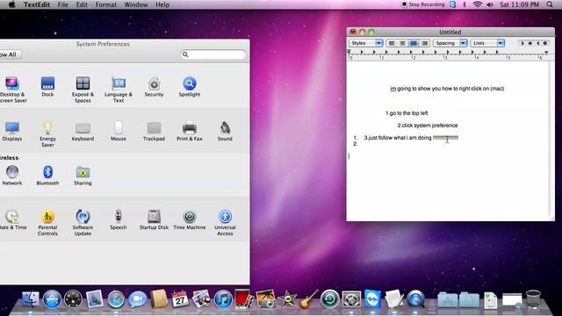Insert a right tab stop from toolbar

pyautogui.click(x=537, y=43)
